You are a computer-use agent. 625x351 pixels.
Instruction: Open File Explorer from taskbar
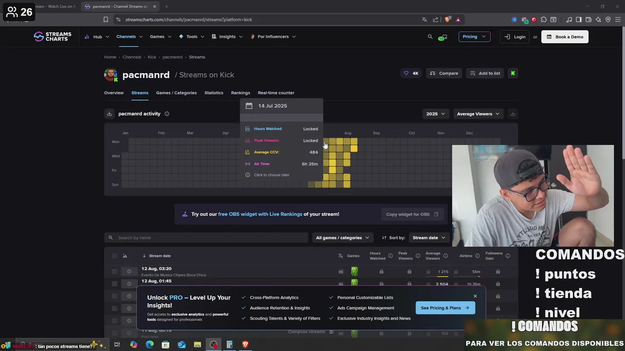[x=197, y=345]
